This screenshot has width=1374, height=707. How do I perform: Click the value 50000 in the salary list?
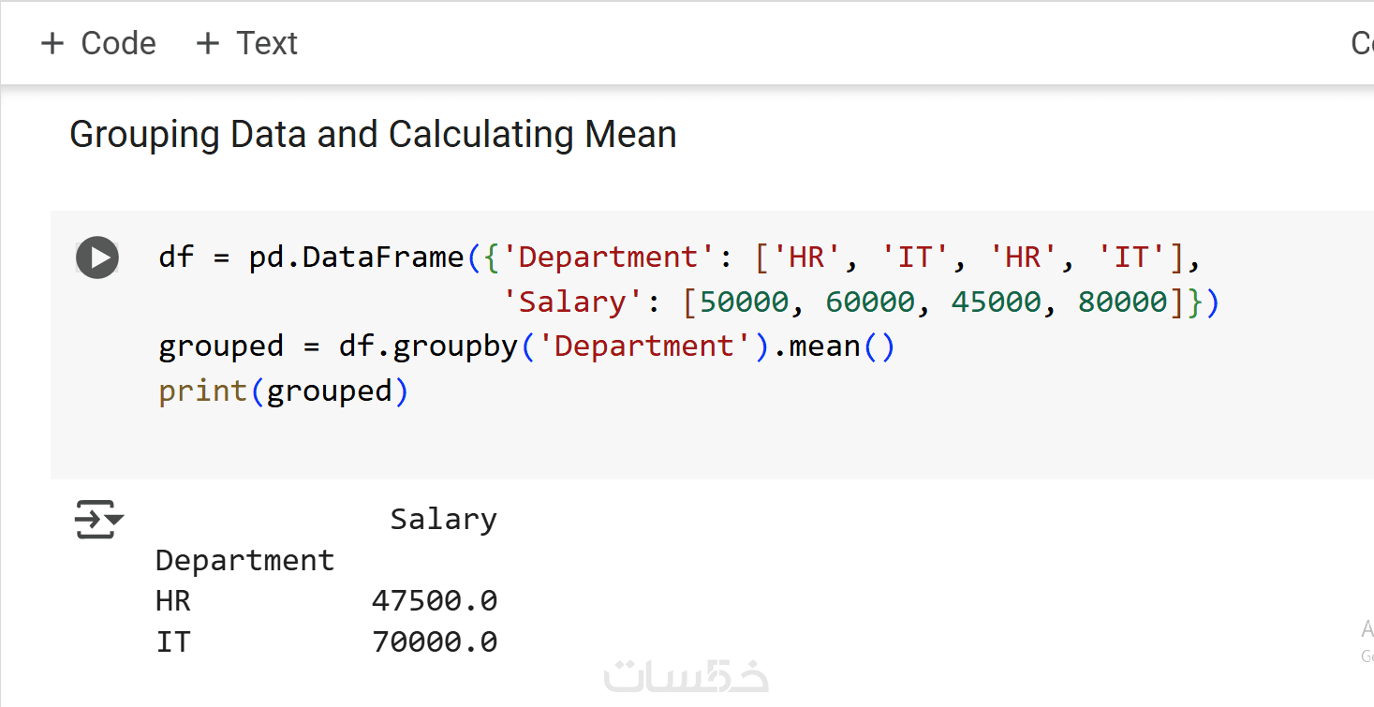click(x=745, y=302)
